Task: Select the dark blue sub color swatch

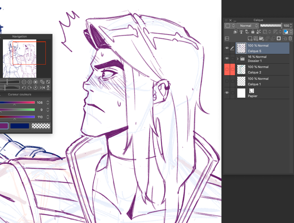Action: coord(20,126)
